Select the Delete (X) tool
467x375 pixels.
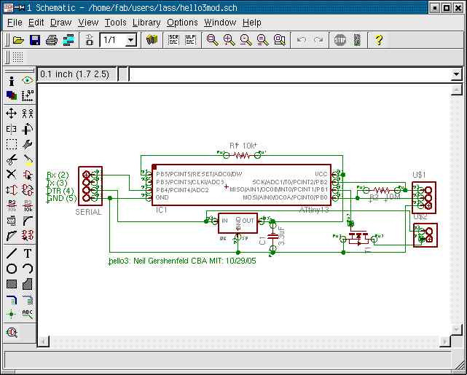pos(12,174)
